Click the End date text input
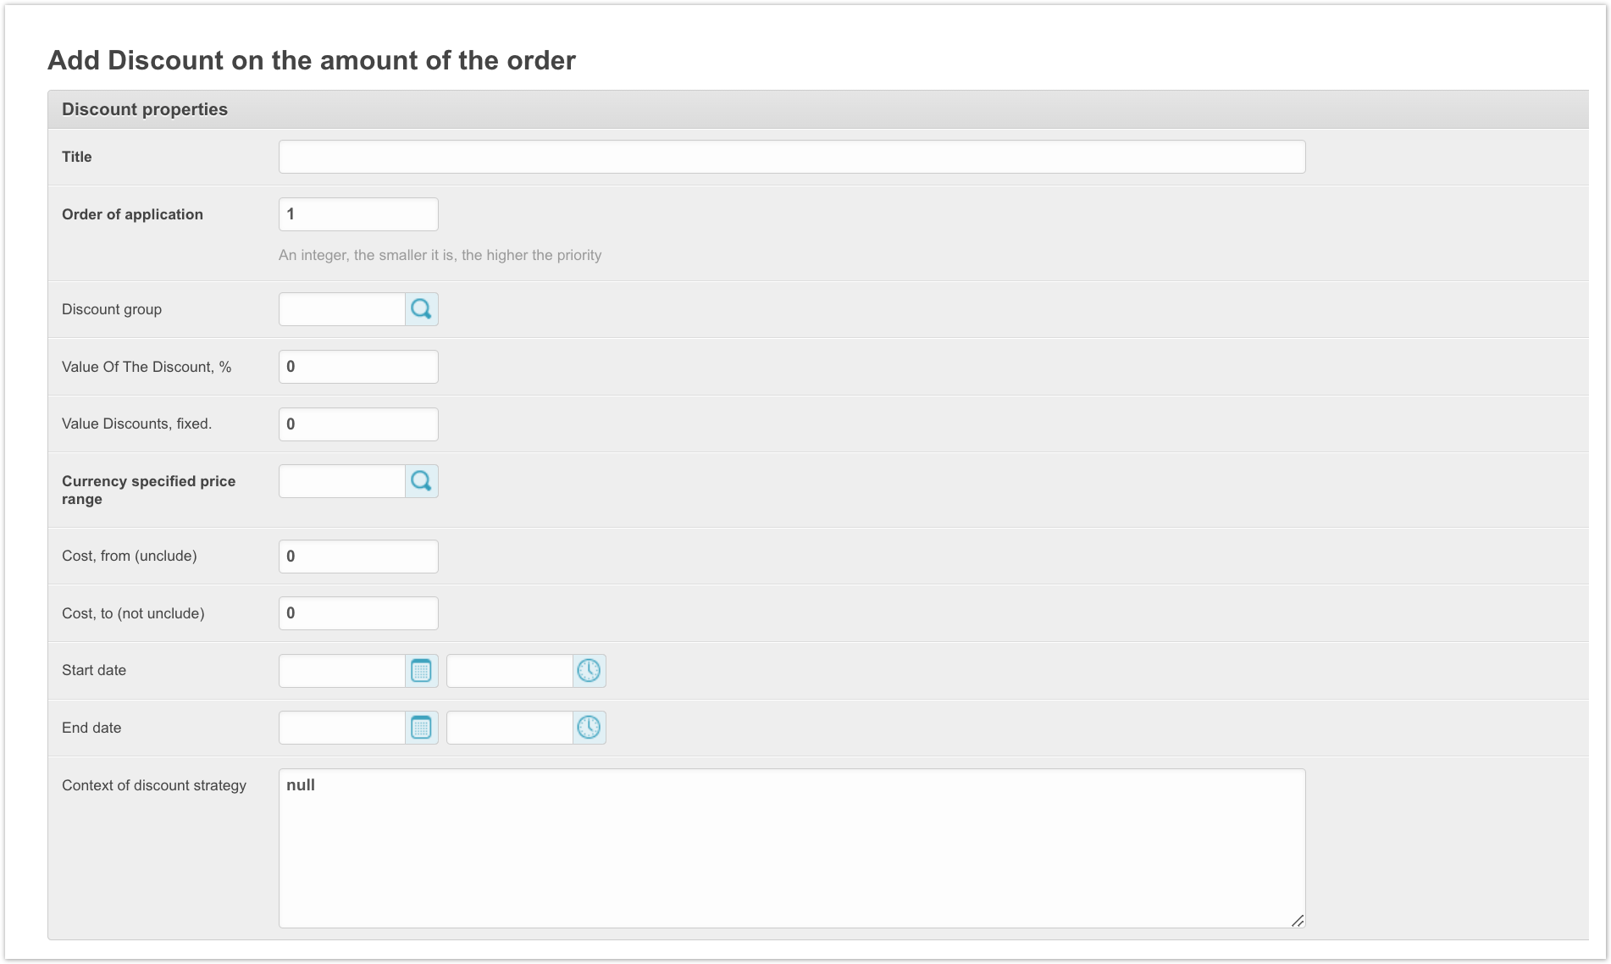The width and height of the screenshot is (1611, 964). [342, 728]
